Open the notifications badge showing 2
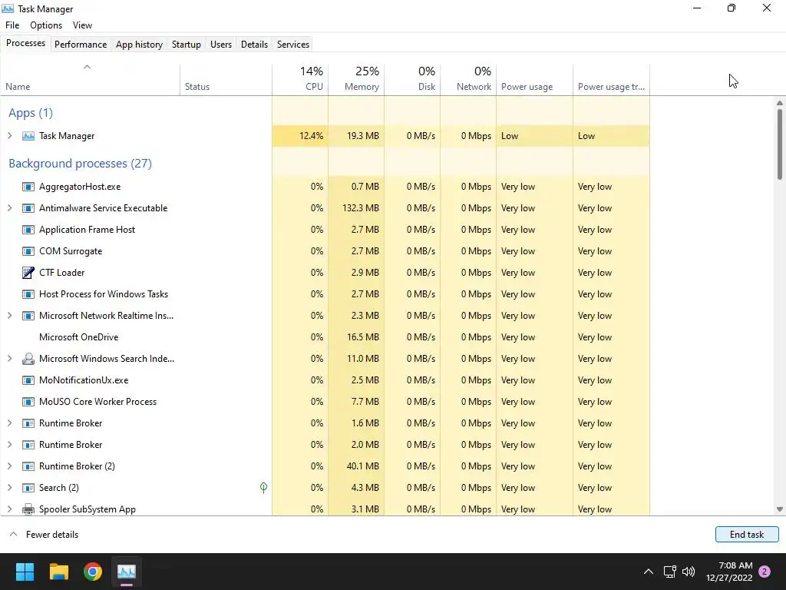Screen dimensions: 786x590 (x=765, y=572)
